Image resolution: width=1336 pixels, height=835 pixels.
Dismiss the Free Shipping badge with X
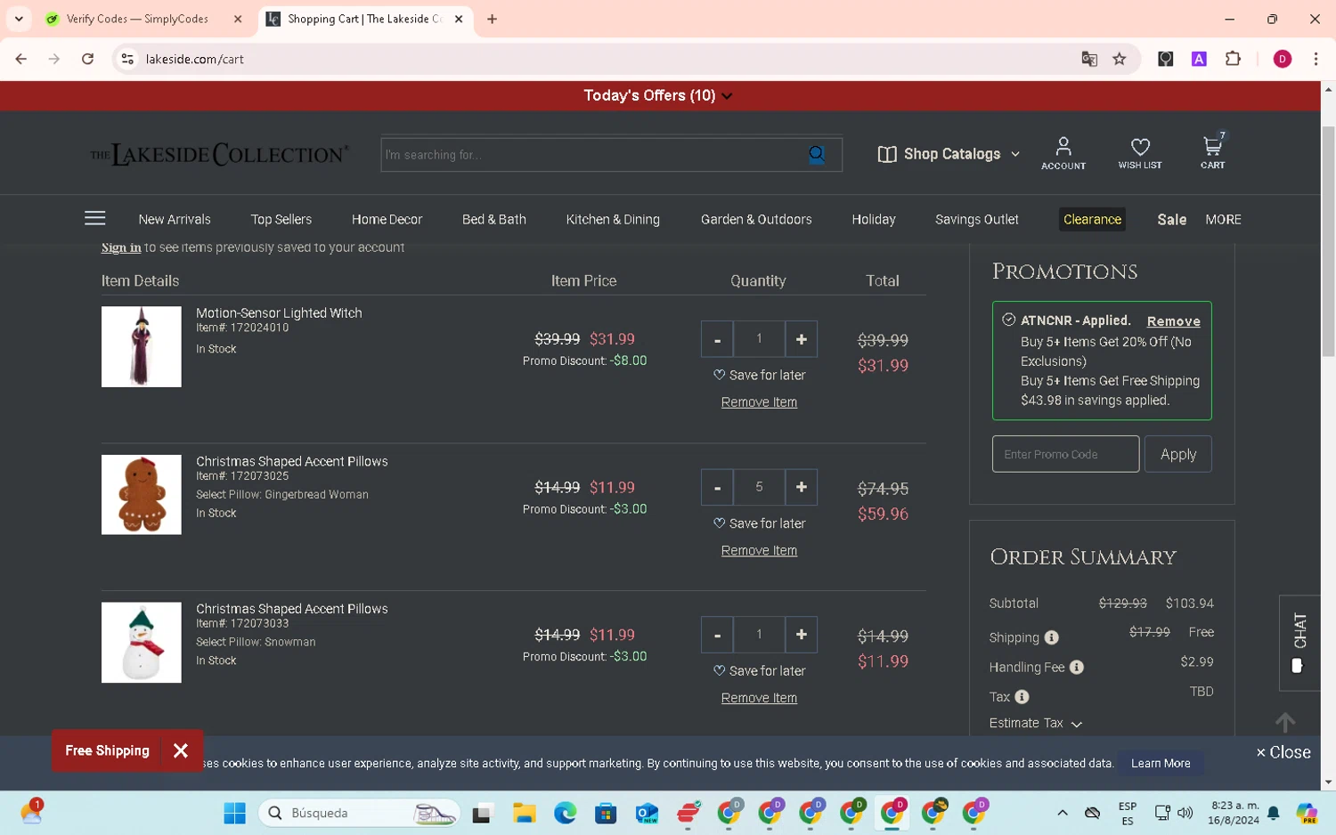[181, 750]
